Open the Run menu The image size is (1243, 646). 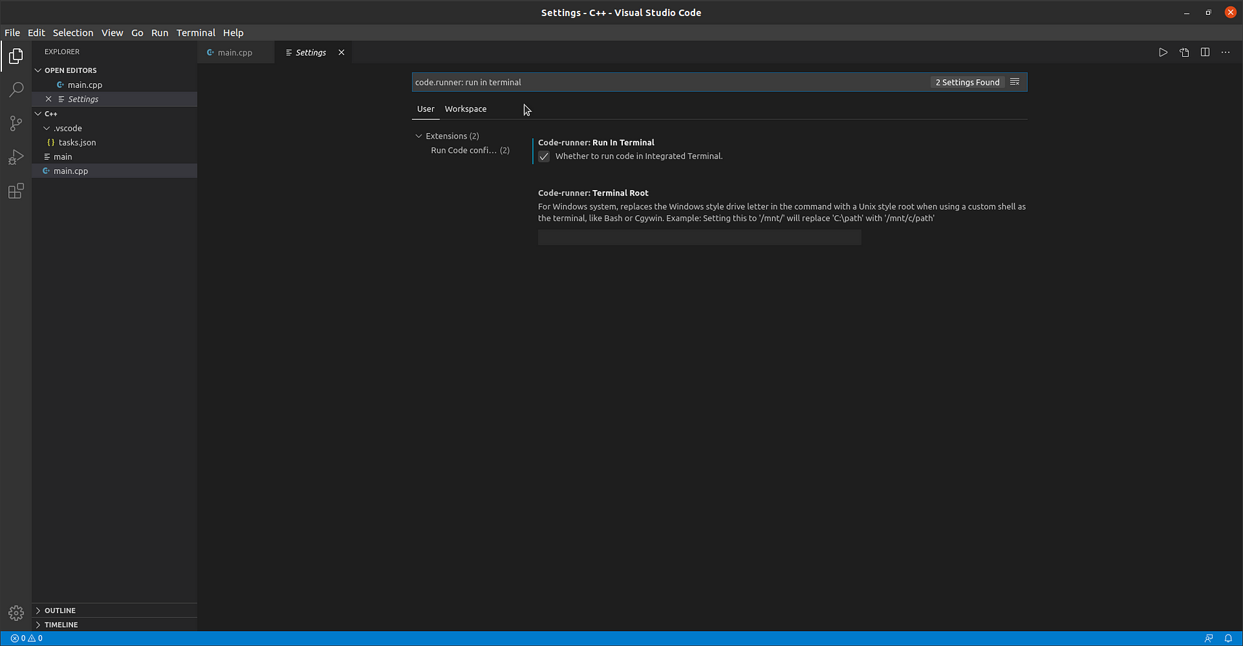point(160,32)
